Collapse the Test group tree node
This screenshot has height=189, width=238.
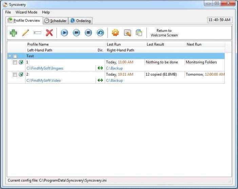(x=10, y=56)
